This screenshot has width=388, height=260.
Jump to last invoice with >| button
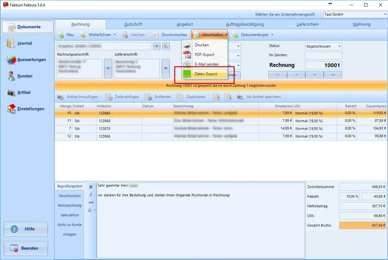[x=333, y=75]
